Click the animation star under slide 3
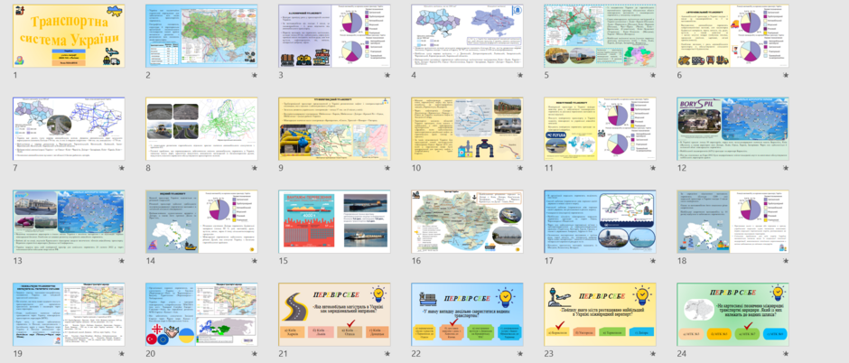 (387, 75)
